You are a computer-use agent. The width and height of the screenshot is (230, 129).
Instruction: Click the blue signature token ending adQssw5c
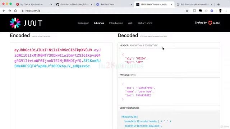(52, 66)
